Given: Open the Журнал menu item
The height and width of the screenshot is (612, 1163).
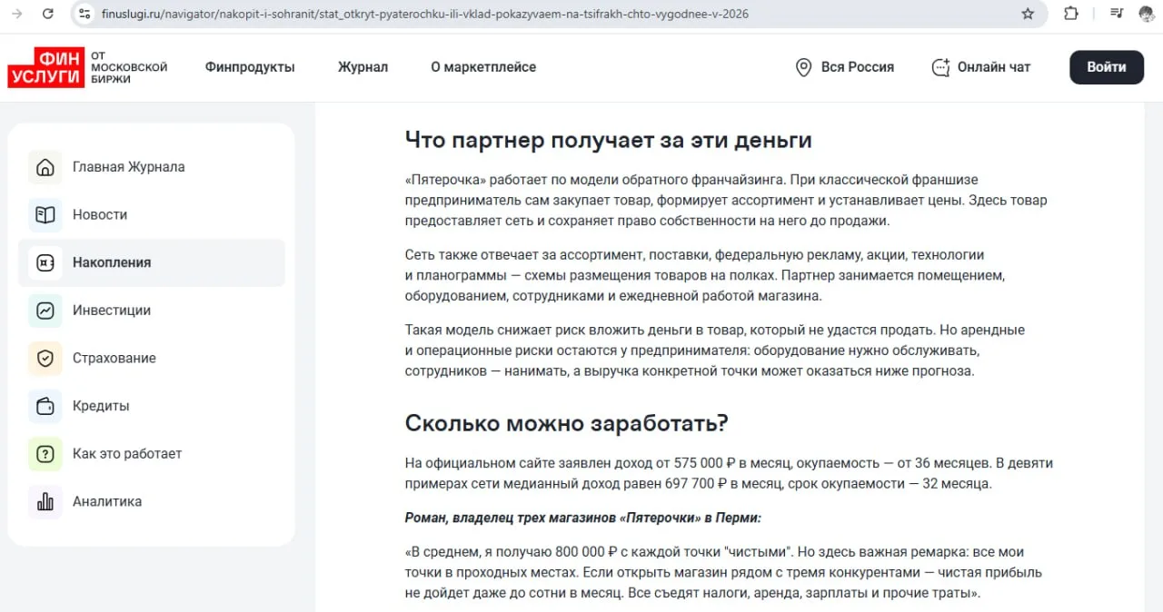Looking at the screenshot, I should click(x=363, y=67).
